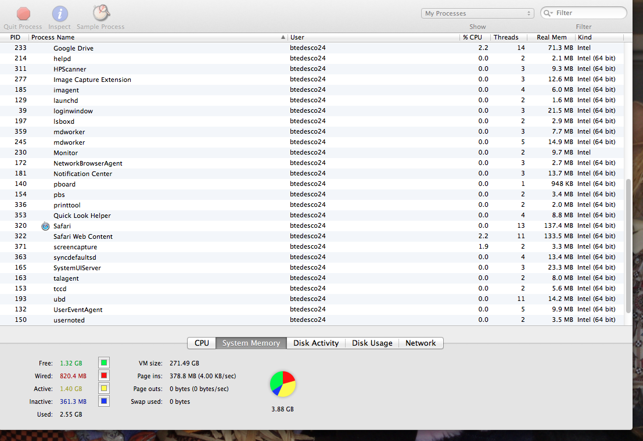Click the memory usage pie chart

pyautogui.click(x=282, y=384)
